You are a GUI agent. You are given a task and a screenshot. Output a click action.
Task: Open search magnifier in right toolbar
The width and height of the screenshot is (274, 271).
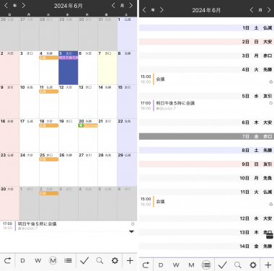point(238,265)
